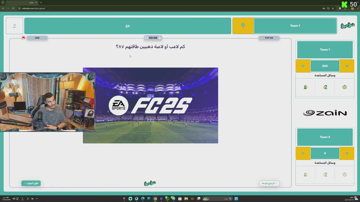Add points to Team 2 with plus
Viewport: 360px width, 202px height.
(x=303, y=153)
